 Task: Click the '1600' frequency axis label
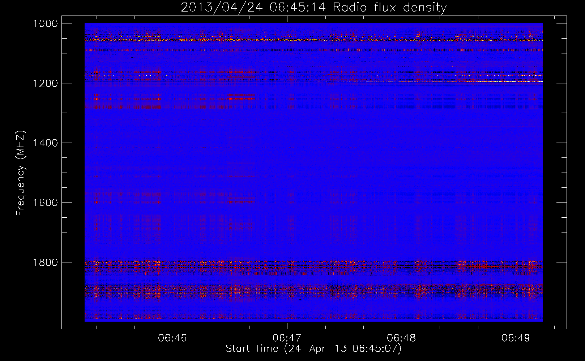pyautogui.click(x=45, y=203)
